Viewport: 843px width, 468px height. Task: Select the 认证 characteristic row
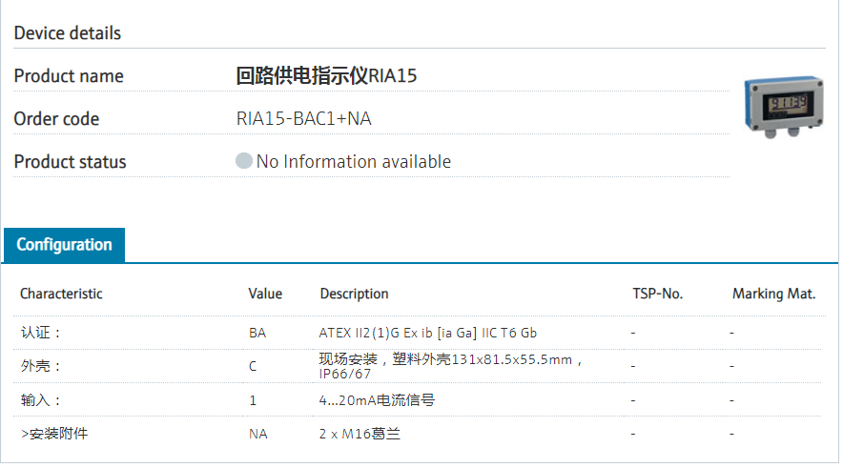(41, 333)
